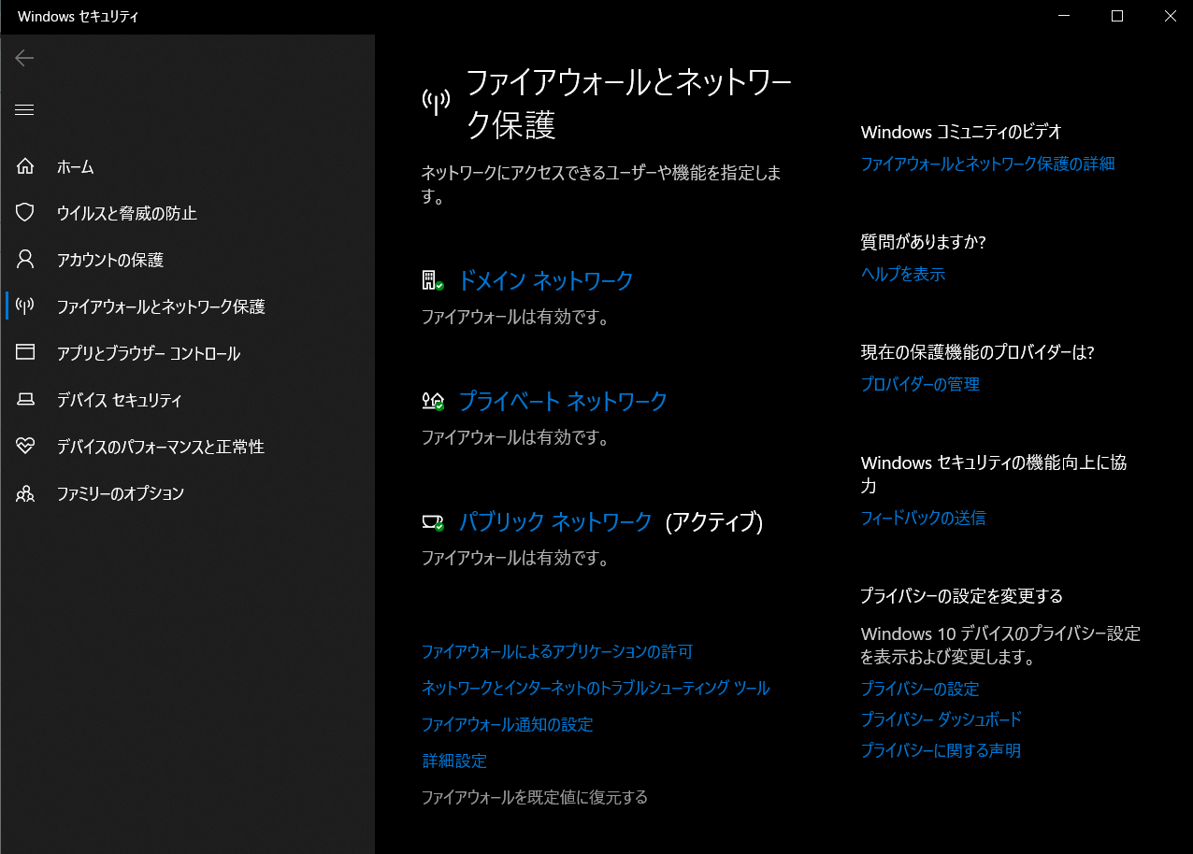Launch ネットワークとインターネットのトラブルシューティング ツール

(x=596, y=688)
